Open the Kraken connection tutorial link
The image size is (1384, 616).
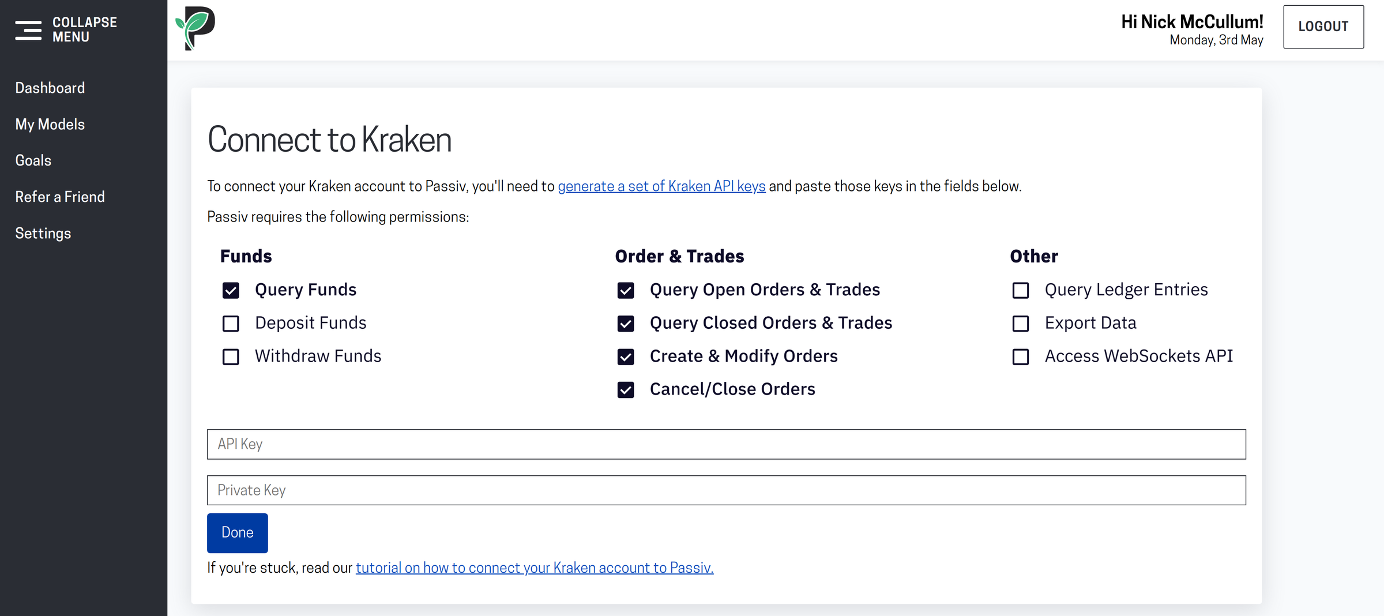535,568
